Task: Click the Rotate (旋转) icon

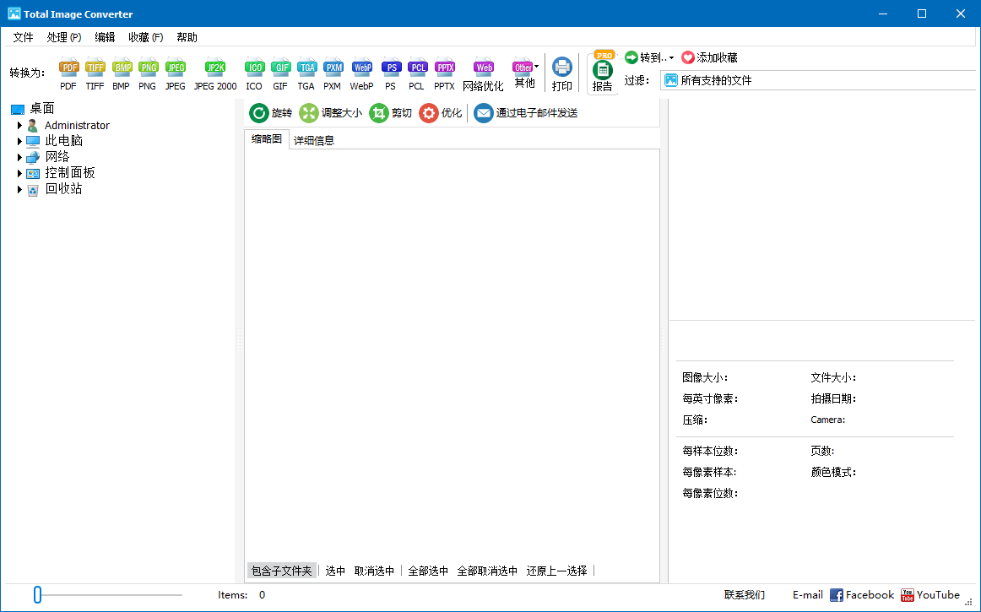Action: pos(259,113)
